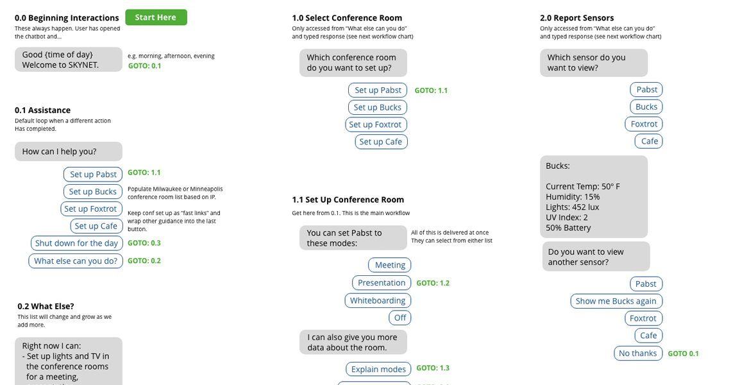Viewport: 731px width, 385px height.
Task: Select the Meeting mode button
Action: pos(390,265)
